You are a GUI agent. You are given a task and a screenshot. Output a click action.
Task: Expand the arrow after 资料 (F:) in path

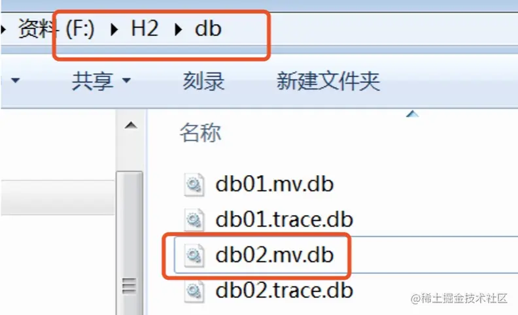click(114, 29)
